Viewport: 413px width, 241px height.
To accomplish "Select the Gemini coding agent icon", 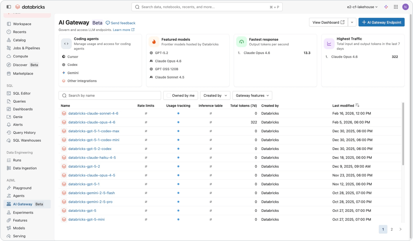I will pyautogui.click(x=64, y=73).
